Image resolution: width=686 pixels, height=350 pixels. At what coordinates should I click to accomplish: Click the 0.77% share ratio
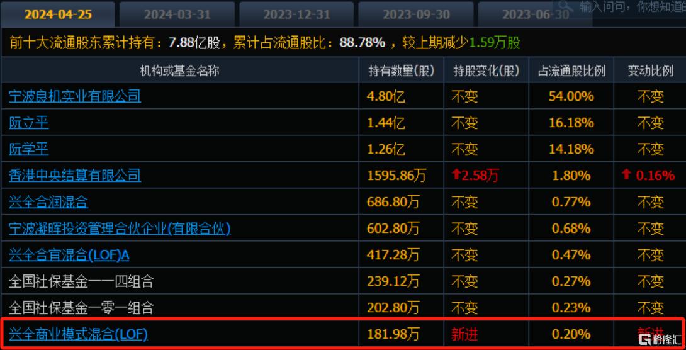571,201
